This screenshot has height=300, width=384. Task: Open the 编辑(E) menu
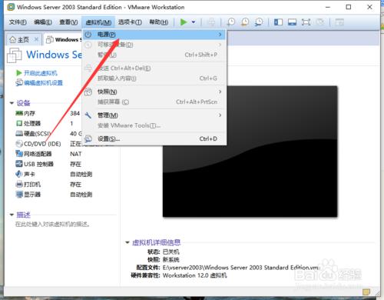pos(43,22)
